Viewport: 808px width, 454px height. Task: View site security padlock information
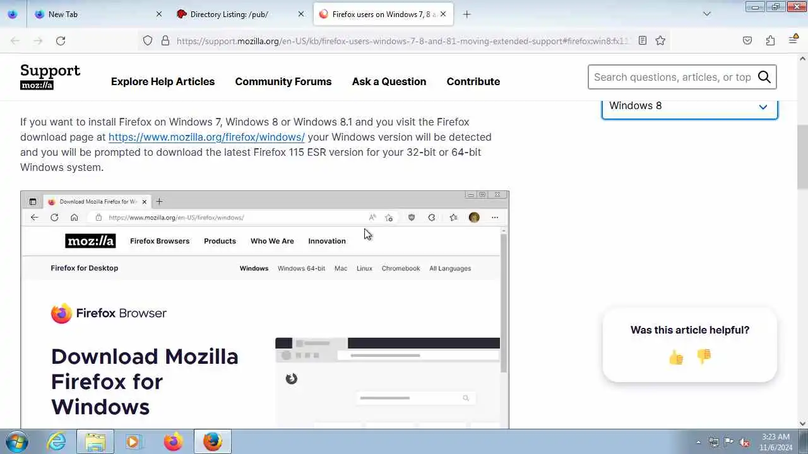point(165,40)
